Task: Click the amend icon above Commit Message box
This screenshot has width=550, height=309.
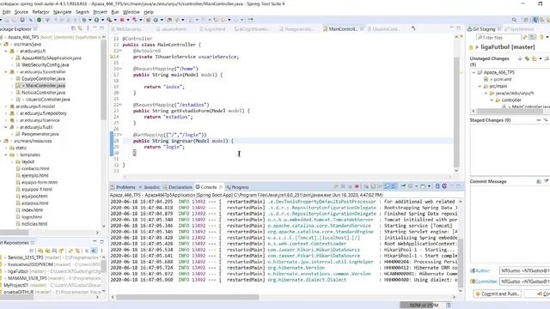Action: click(x=539, y=181)
